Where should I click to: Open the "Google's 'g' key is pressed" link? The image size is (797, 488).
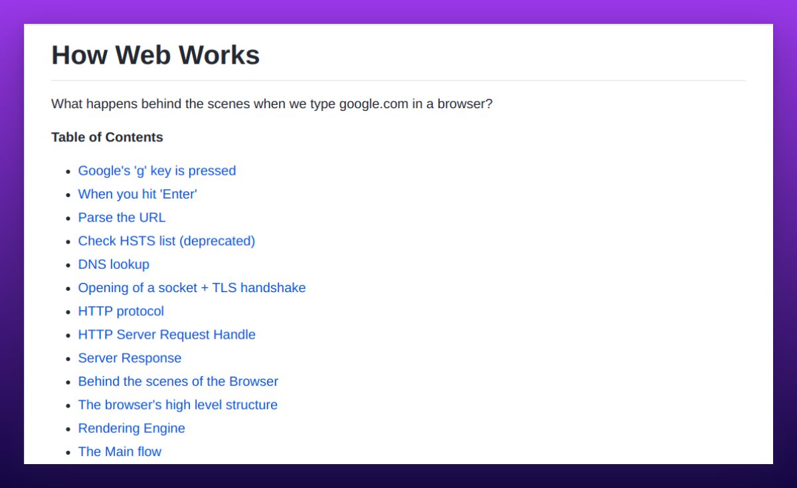157,171
